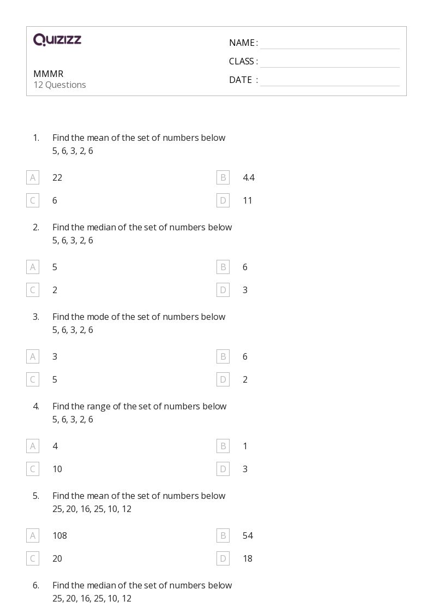Image resolution: width=433 pixels, height=613 pixels.
Task: Click the Quizizz logo
Action: [x=57, y=39]
